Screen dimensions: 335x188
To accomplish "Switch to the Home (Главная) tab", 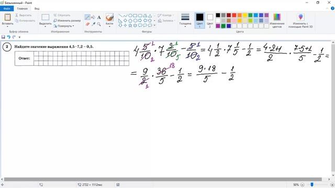I will [x=22, y=8].
